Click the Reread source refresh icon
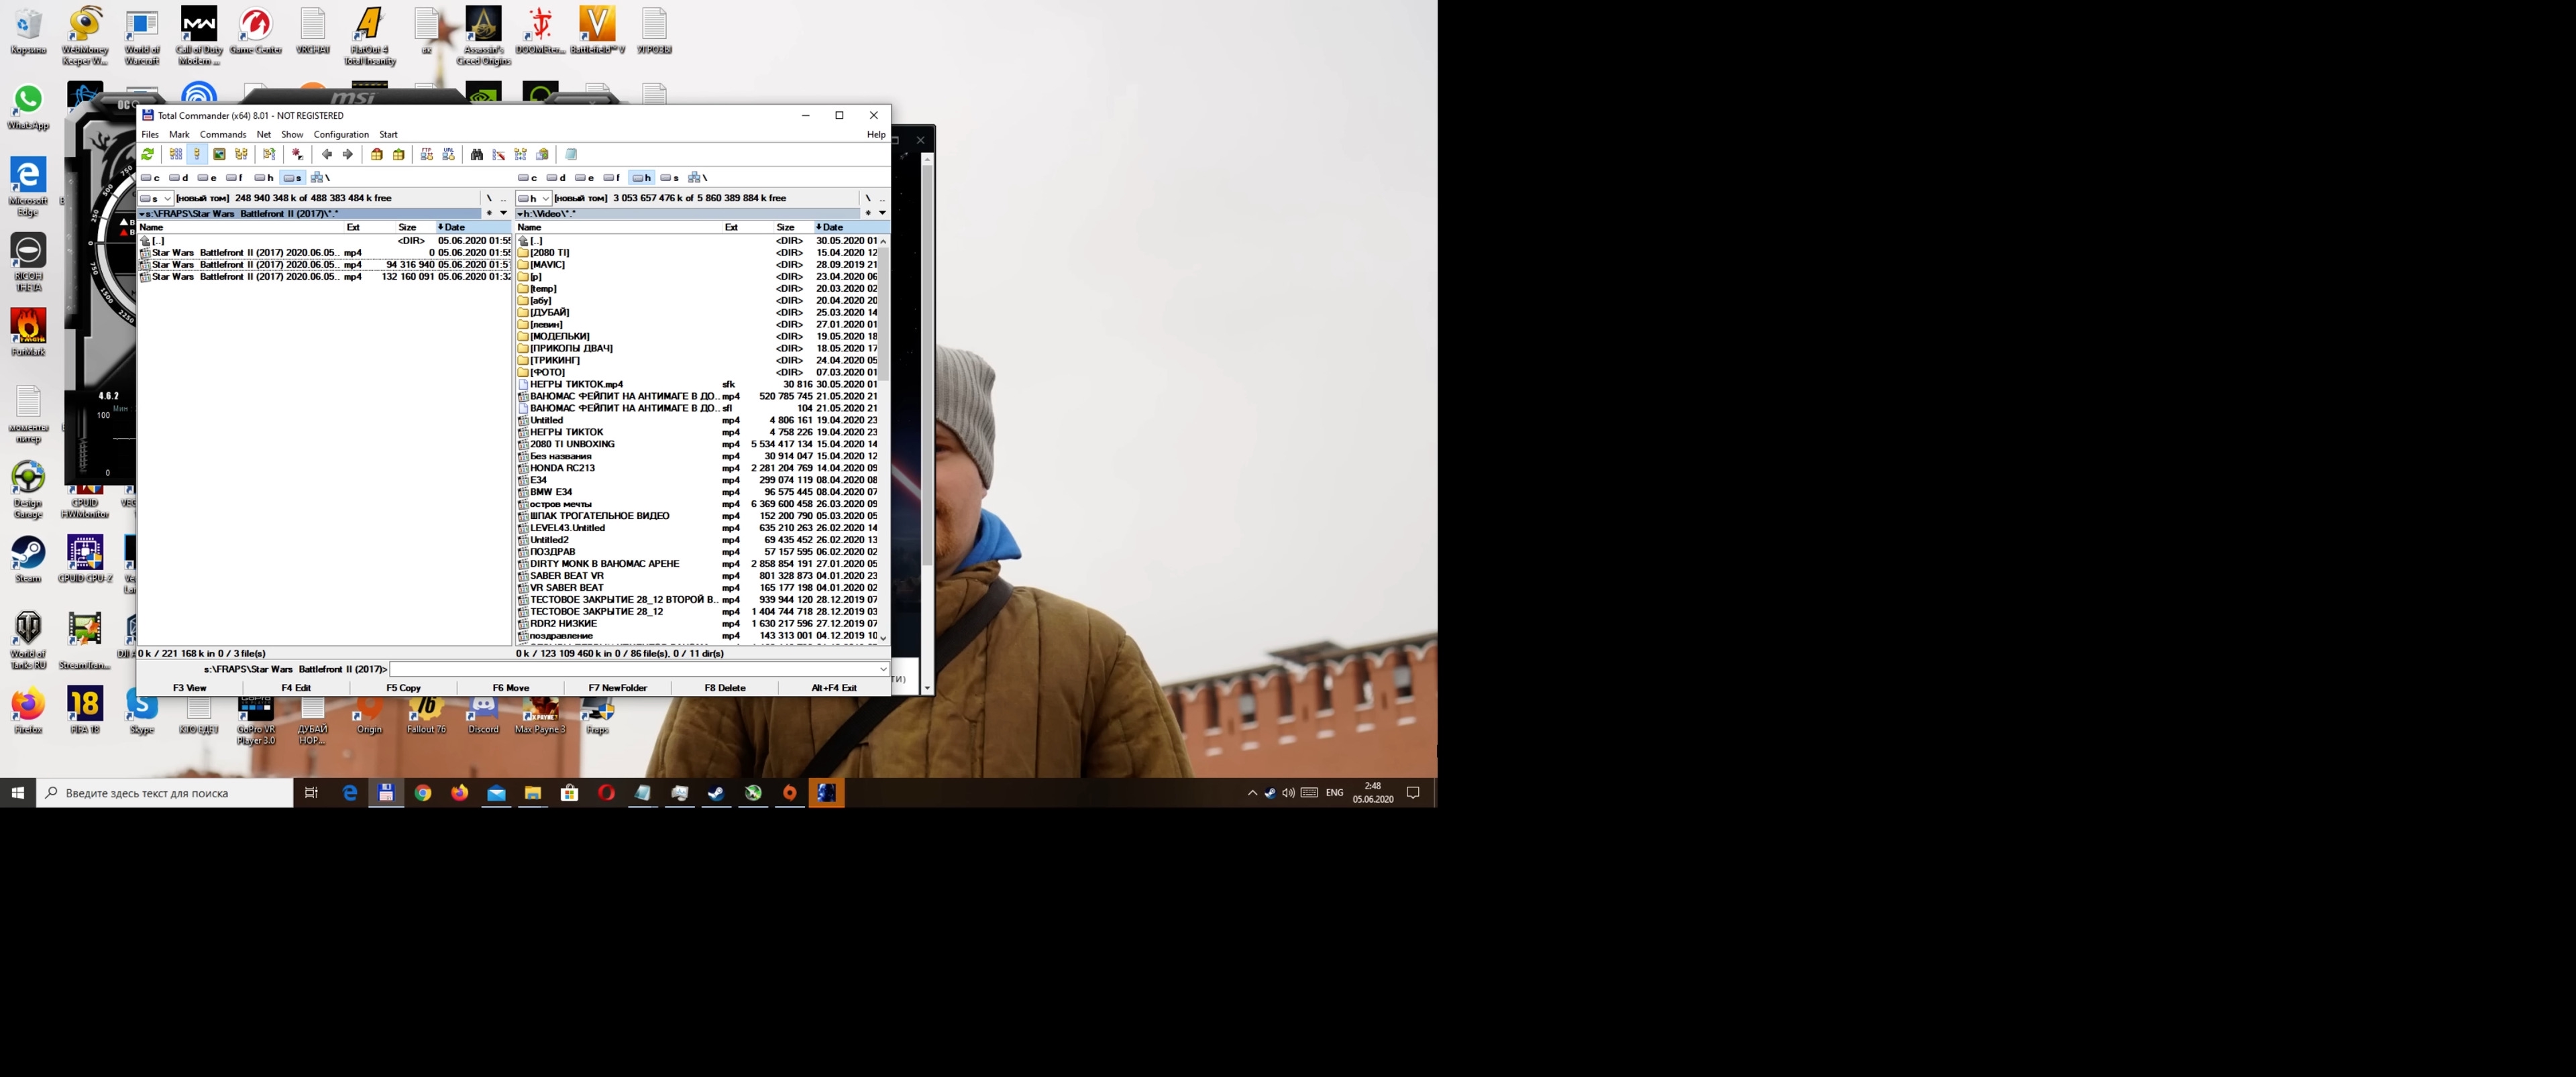The image size is (2576, 1077). (148, 154)
